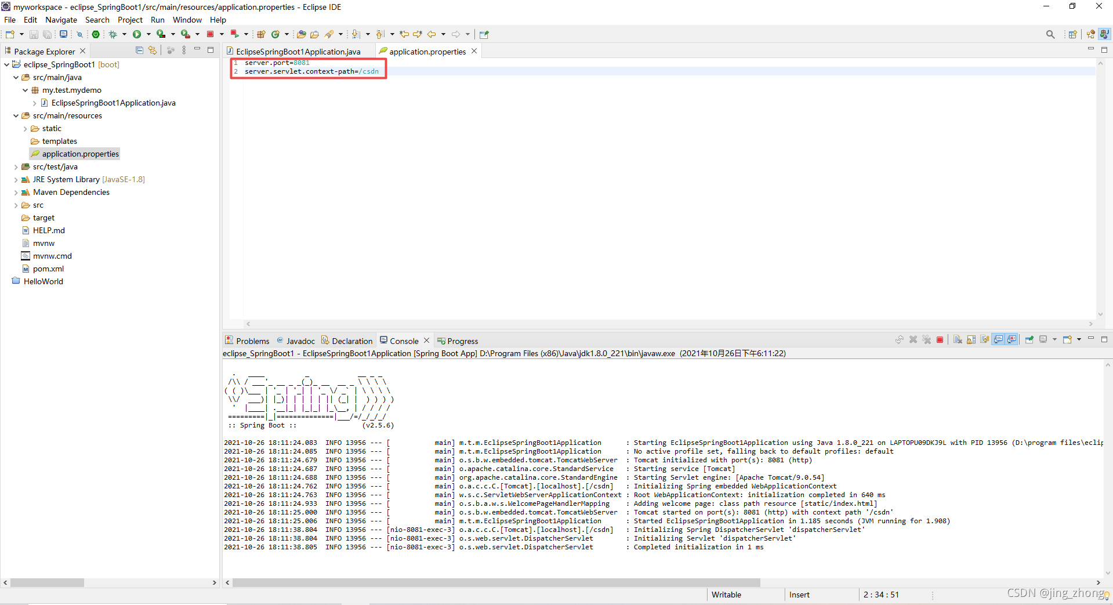
Task: Open the Debug dropdown arrow
Action: 124,34
